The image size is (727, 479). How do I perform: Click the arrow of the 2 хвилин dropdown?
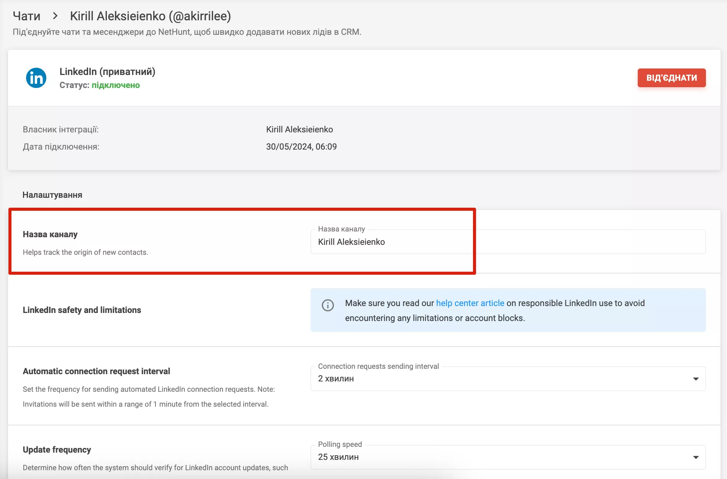[x=696, y=379]
